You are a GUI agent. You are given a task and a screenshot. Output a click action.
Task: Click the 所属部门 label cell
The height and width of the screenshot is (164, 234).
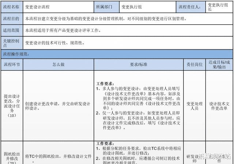106,7
